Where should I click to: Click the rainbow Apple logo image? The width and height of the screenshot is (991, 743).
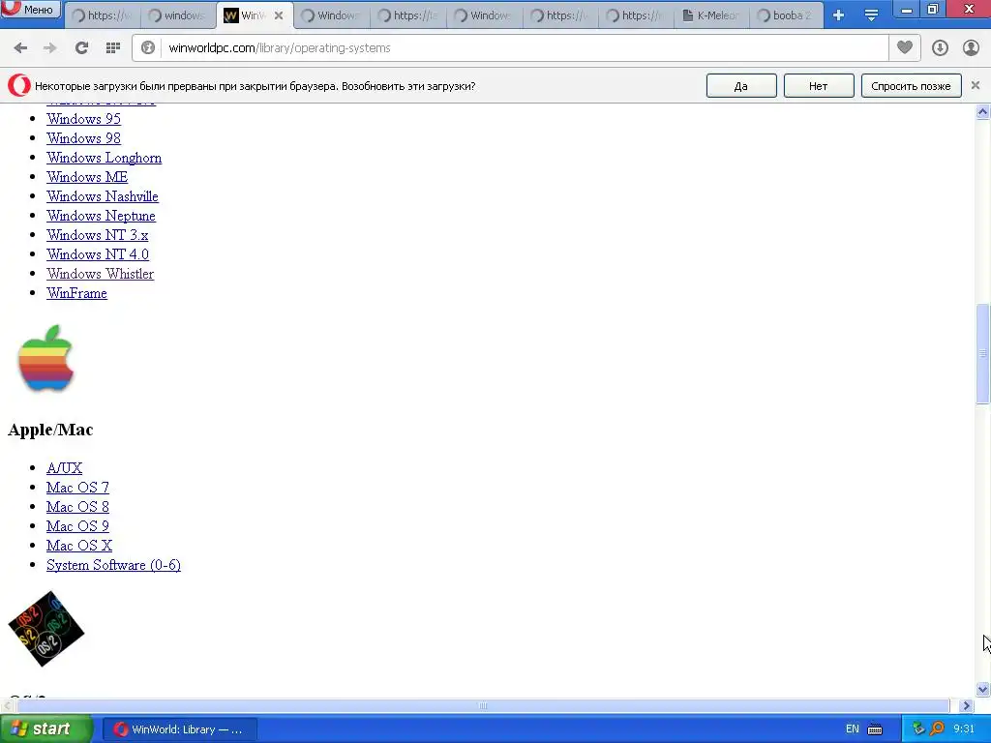(45, 358)
